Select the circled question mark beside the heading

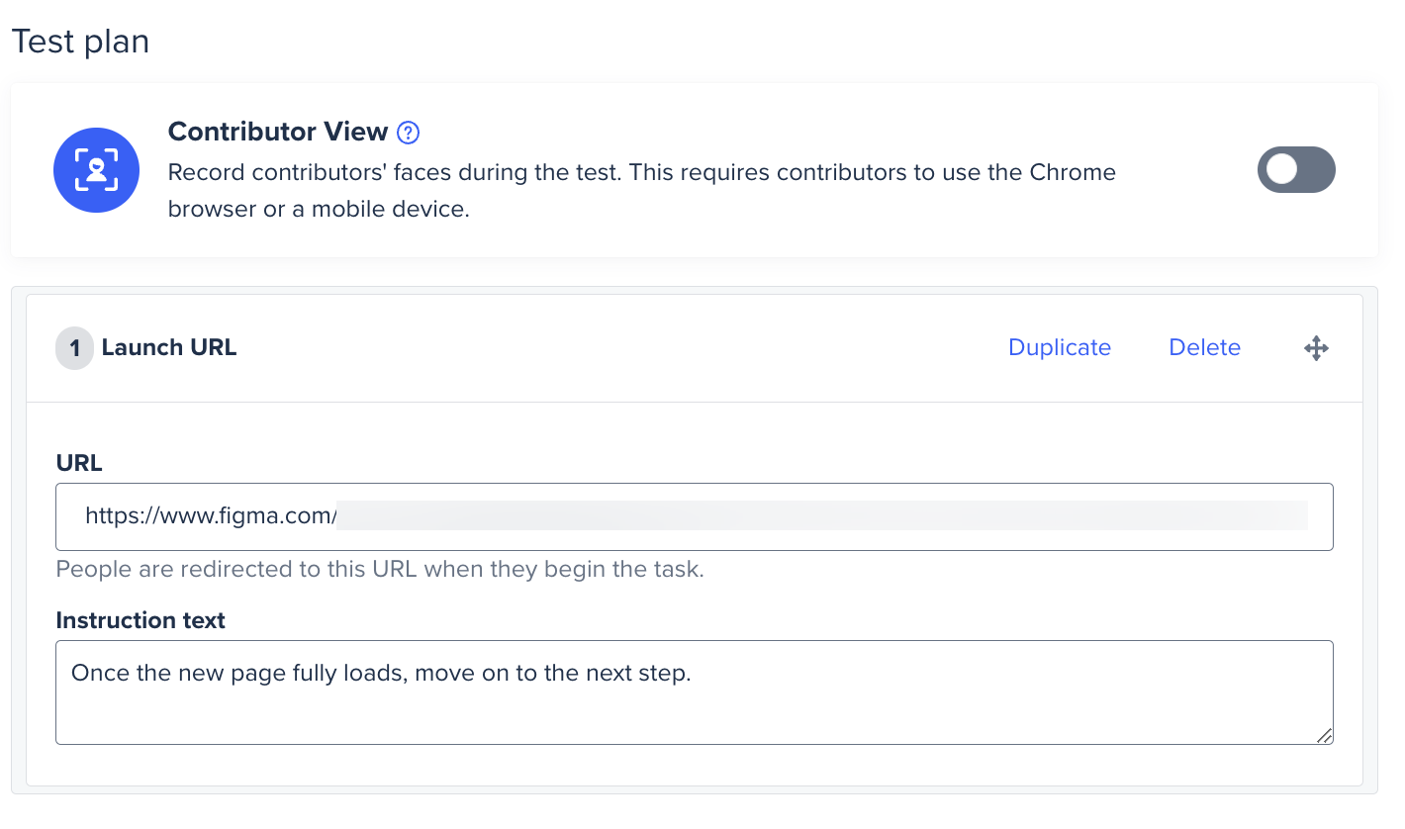tap(408, 132)
